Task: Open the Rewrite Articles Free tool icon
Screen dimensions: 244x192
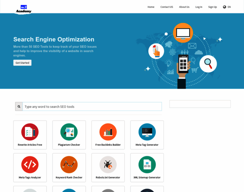Action: pos(30,132)
